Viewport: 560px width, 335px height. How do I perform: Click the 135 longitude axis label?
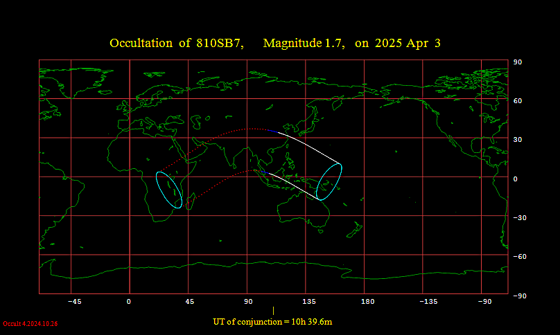point(309,302)
